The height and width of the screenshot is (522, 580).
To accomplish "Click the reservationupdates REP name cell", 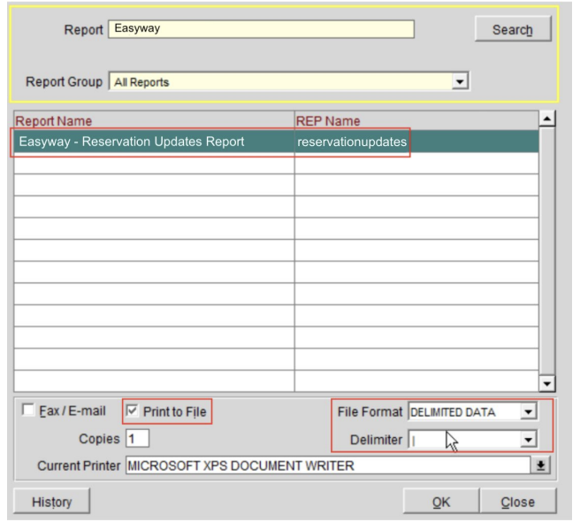I will pyautogui.click(x=416, y=142).
